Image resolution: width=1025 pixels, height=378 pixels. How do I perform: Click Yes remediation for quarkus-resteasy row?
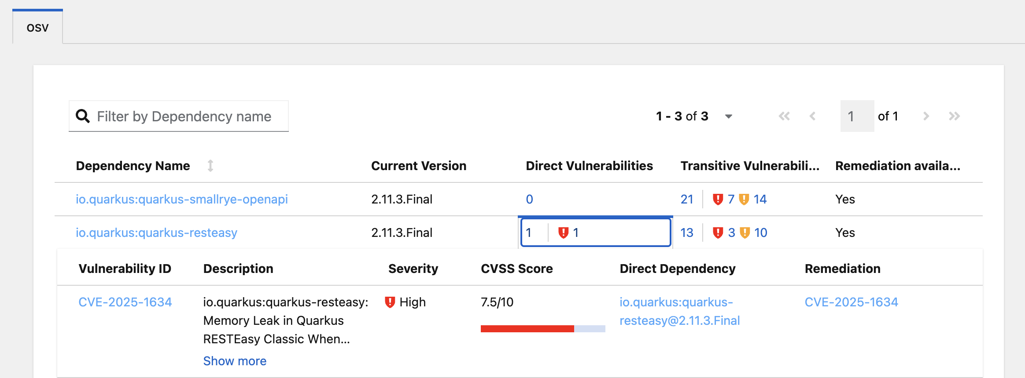pyautogui.click(x=845, y=233)
